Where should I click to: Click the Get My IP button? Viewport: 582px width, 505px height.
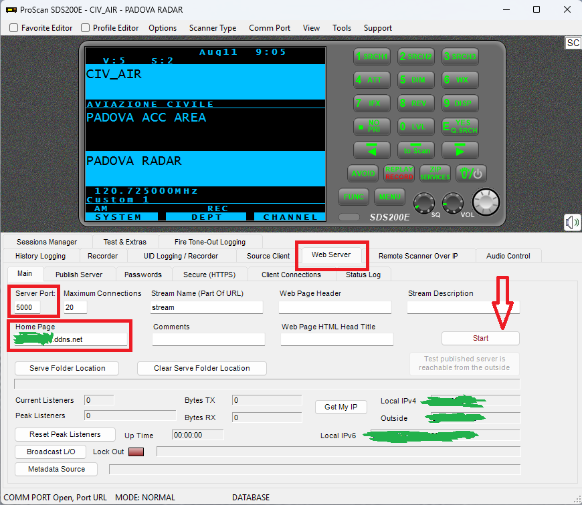341,407
